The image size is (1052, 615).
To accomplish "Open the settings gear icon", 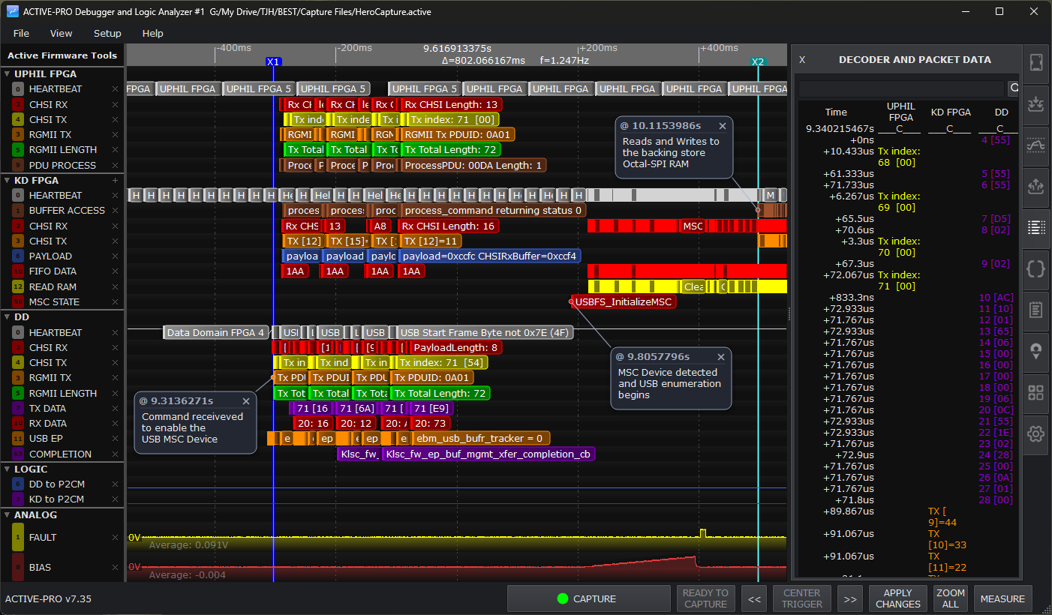I will click(x=1036, y=433).
